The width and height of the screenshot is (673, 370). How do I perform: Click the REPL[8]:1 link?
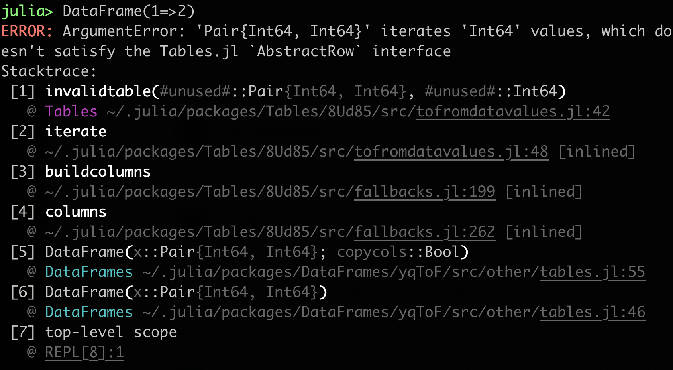pos(84,352)
